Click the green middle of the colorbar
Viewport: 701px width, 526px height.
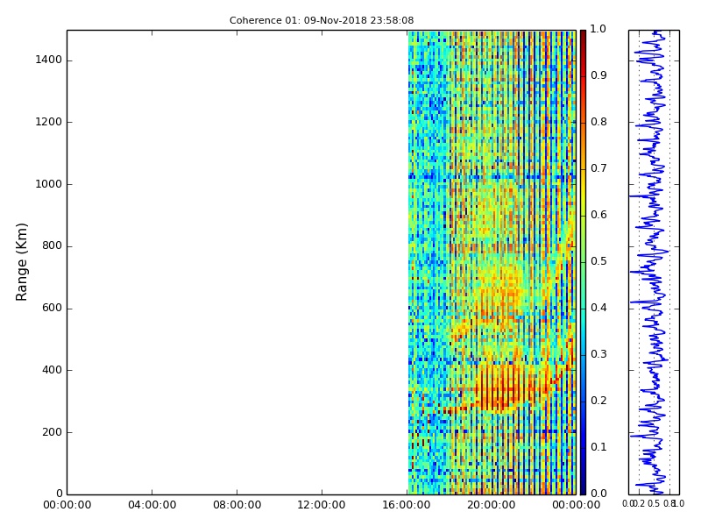click(583, 262)
